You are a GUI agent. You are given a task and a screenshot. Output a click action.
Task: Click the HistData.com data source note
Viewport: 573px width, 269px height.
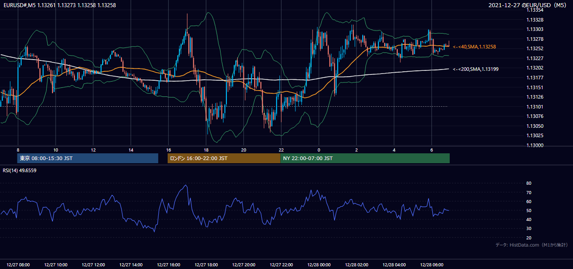(x=532, y=245)
